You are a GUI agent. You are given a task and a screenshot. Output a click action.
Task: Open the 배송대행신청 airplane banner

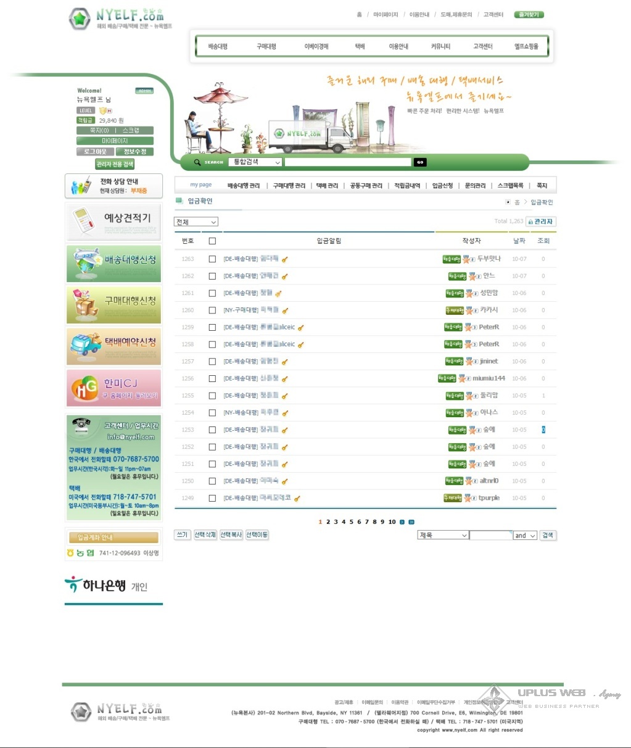click(x=113, y=263)
